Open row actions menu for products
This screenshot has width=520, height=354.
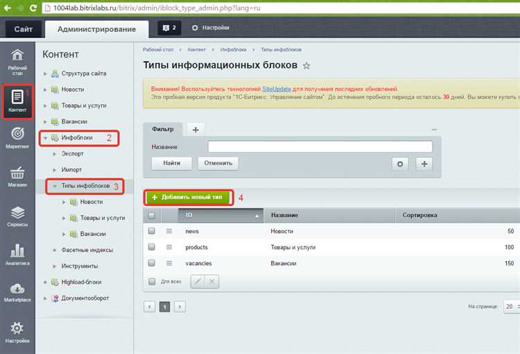[169, 247]
